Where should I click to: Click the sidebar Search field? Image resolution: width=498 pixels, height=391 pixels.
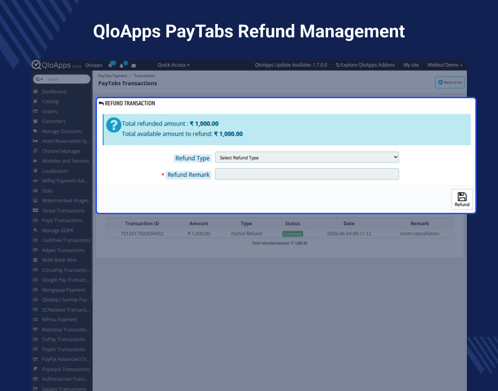click(x=62, y=80)
